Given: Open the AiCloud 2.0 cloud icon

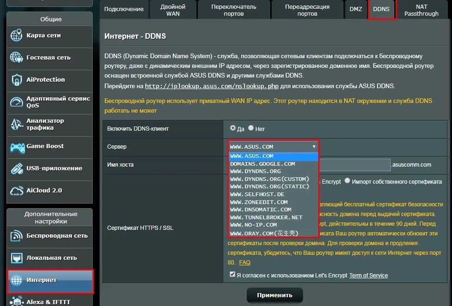Looking at the screenshot, I should [17, 191].
